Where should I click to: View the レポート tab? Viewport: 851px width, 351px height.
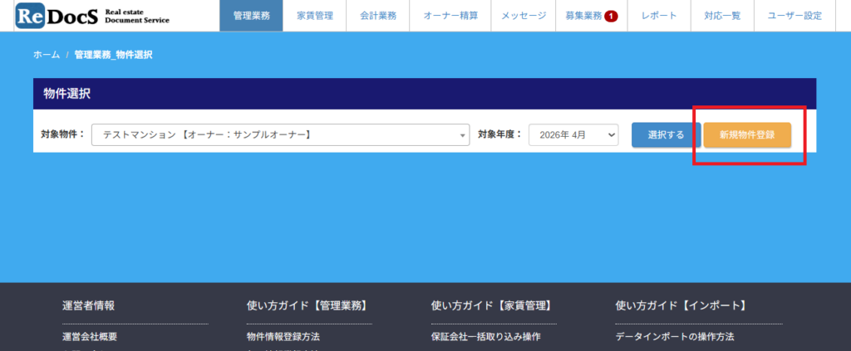(x=659, y=16)
